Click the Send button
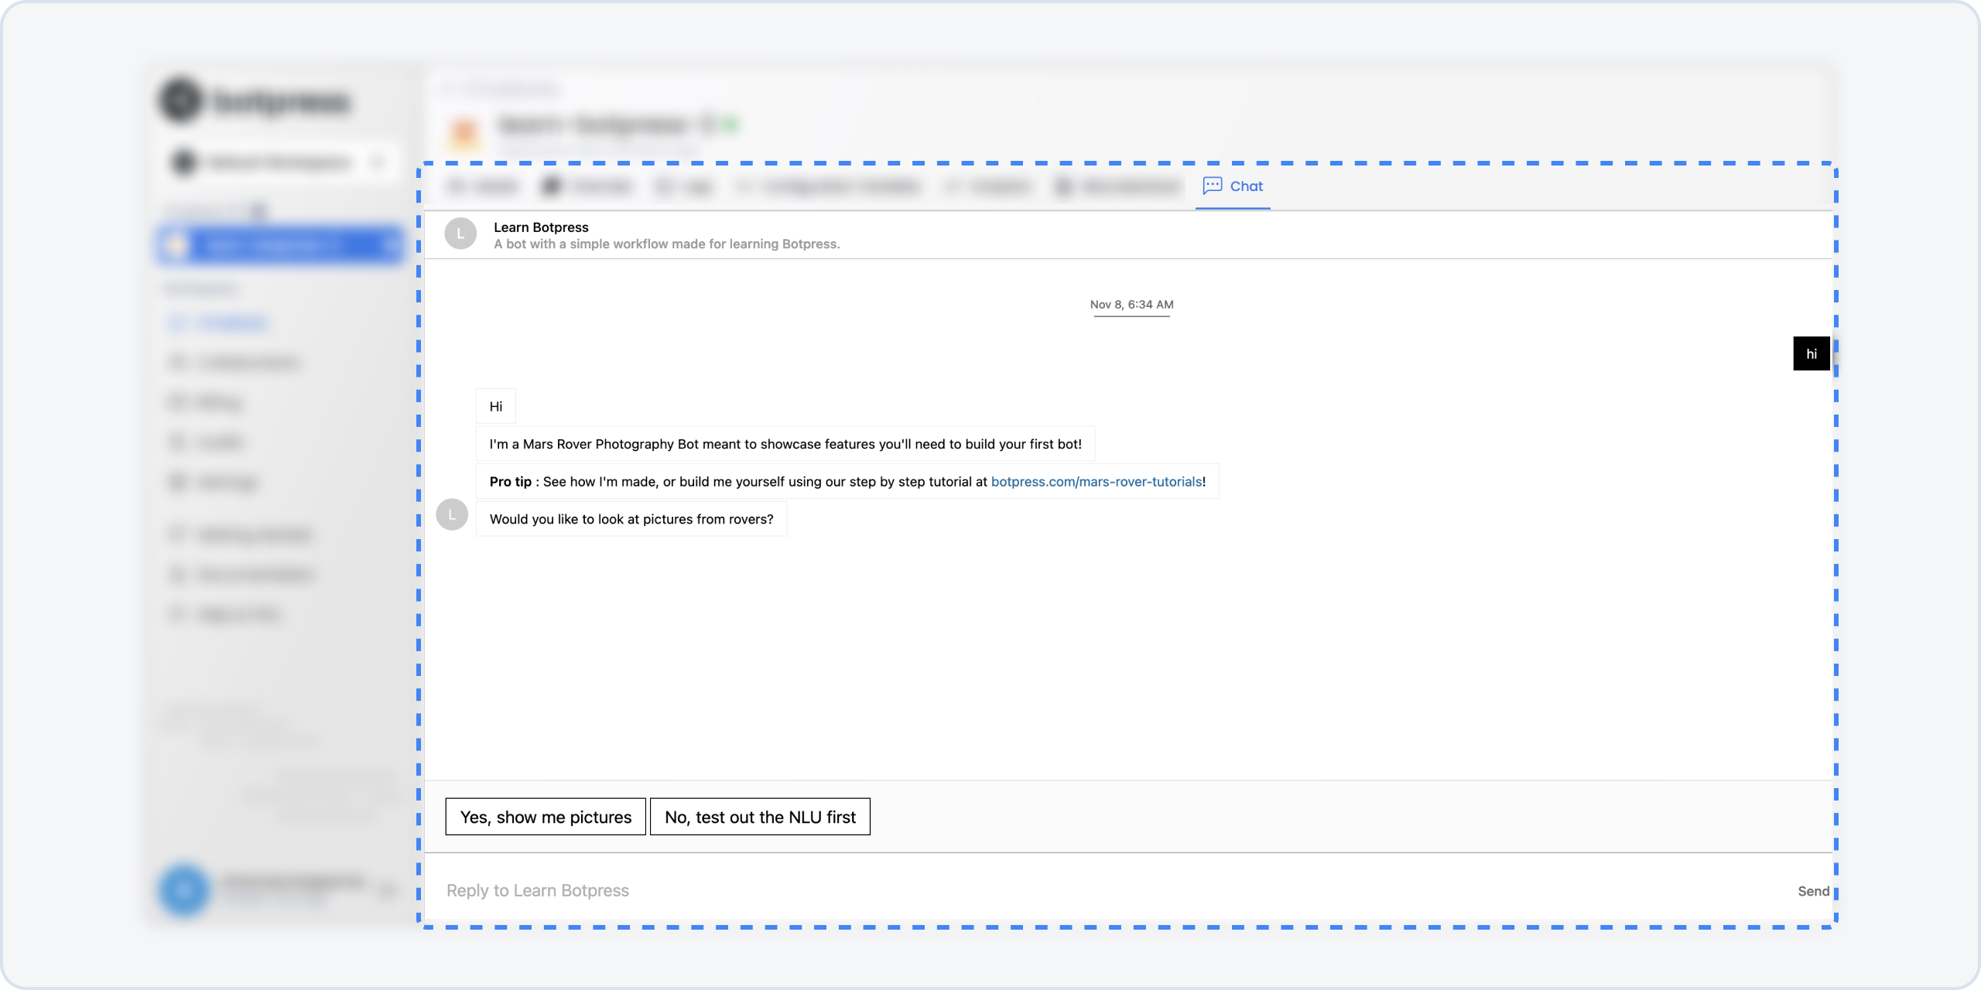The image size is (1981, 990). 1813,891
